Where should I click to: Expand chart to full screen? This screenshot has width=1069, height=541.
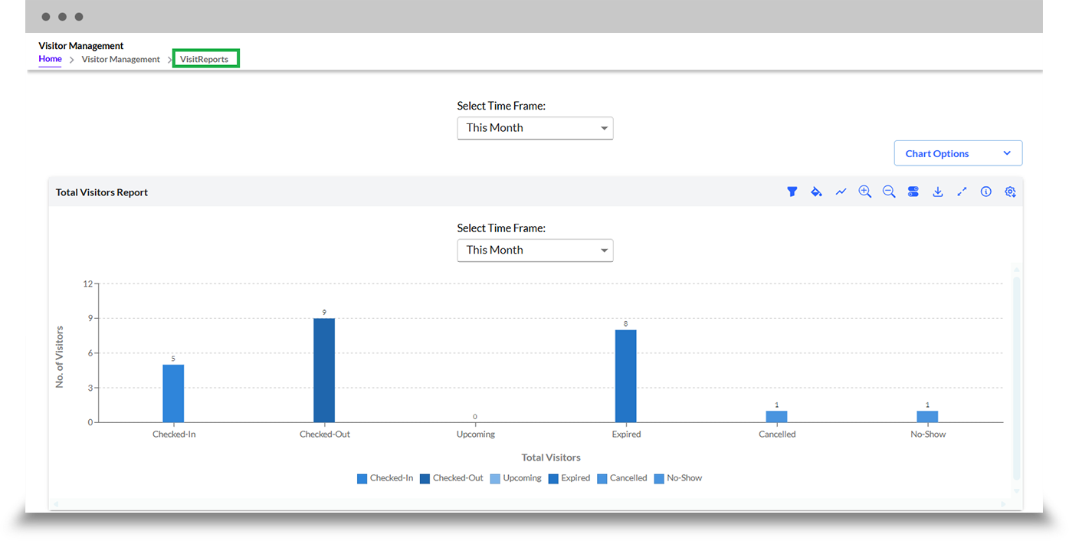(962, 192)
